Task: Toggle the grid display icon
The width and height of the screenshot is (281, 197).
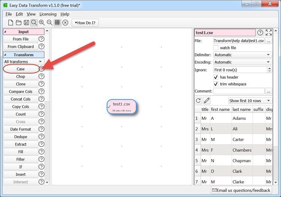Action: click(x=57, y=23)
